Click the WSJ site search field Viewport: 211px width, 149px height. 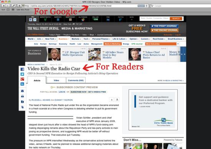[155, 18]
